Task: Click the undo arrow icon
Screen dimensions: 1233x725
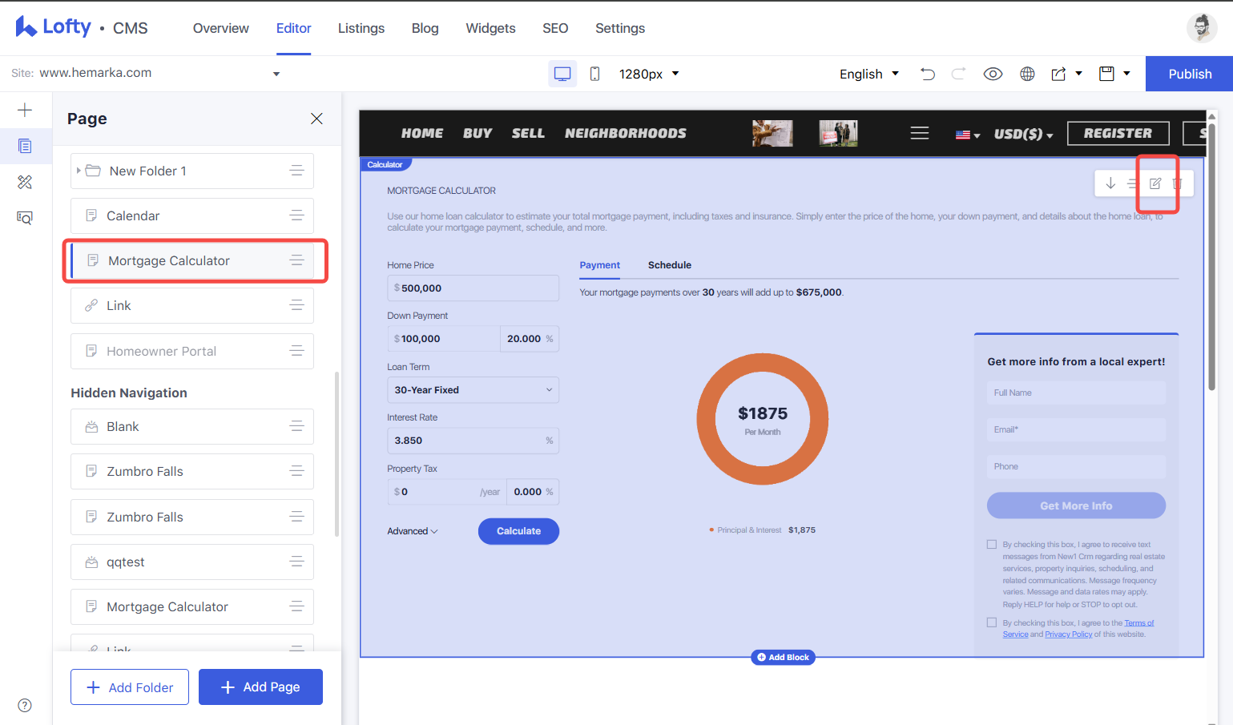Action: click(x=928, y=74)
